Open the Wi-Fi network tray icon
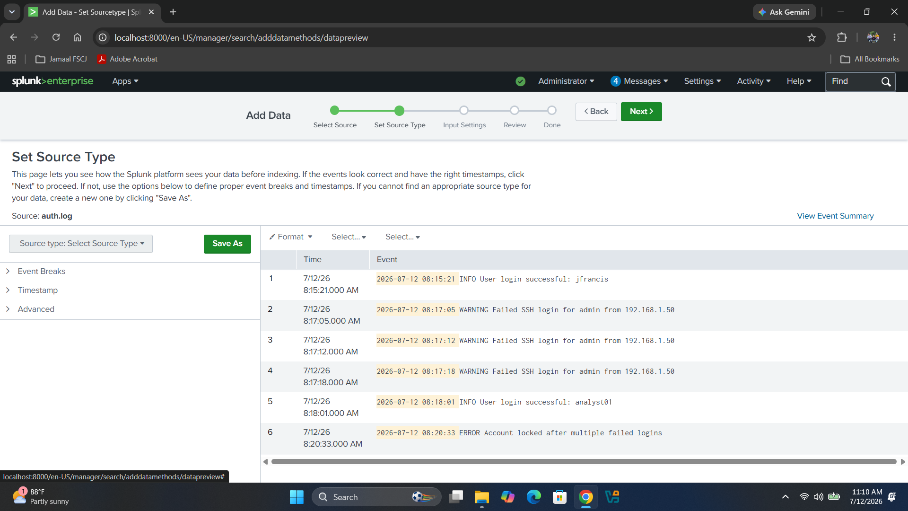Screen dimensions: 908x511 click(804, 497)
